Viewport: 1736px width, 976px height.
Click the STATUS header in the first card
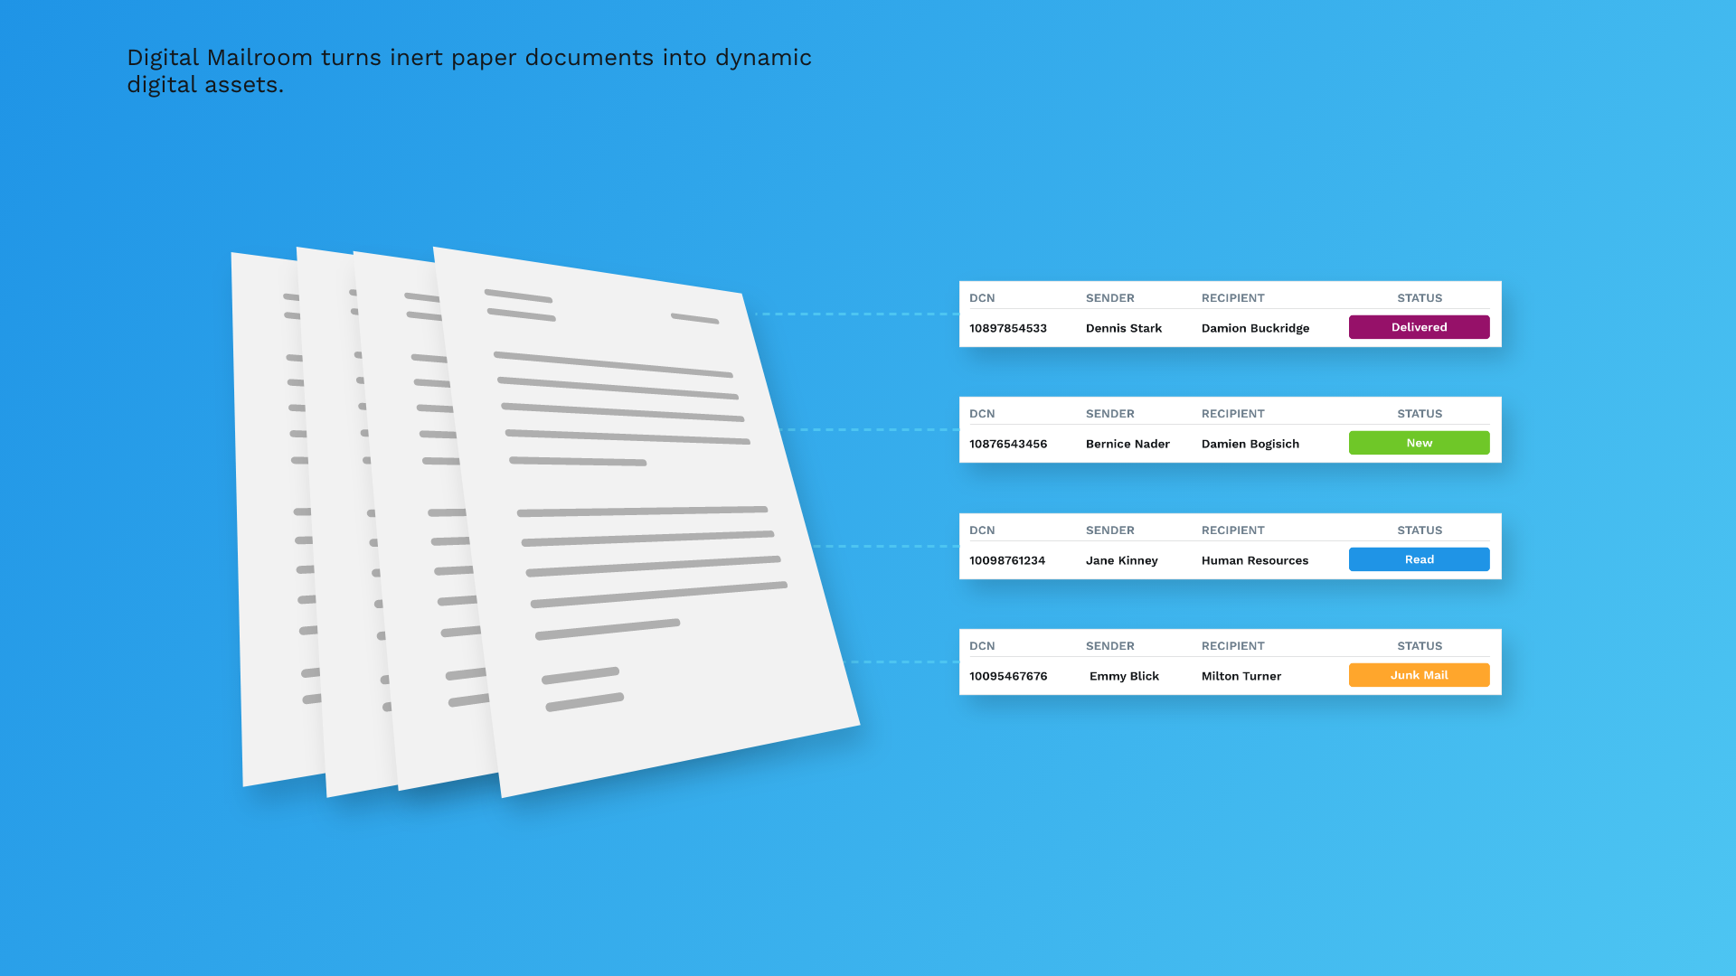1419,298
